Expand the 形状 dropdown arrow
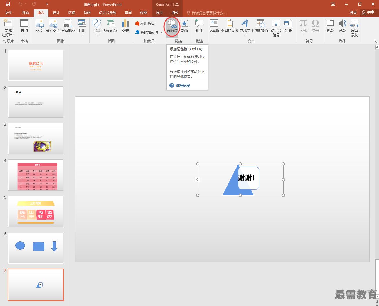Screen dimensions: 379x306 point(97,35)
